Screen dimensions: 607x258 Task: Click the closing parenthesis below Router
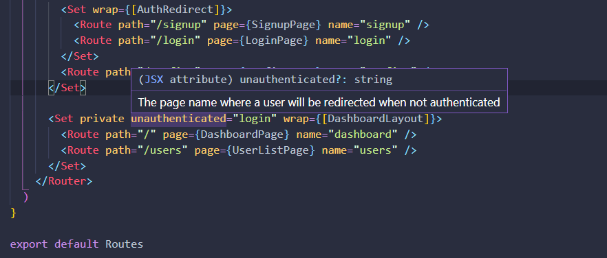[x=26, y=197]
